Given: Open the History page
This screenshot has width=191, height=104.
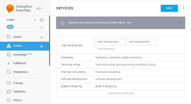Looking at the screenshot, I should 17,100.
